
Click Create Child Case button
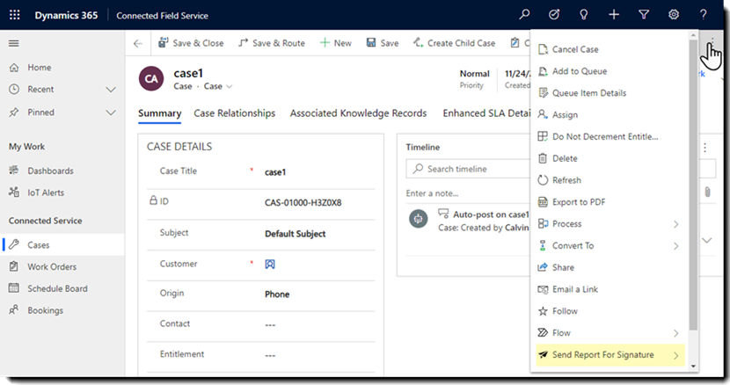(x=454, y=43)
